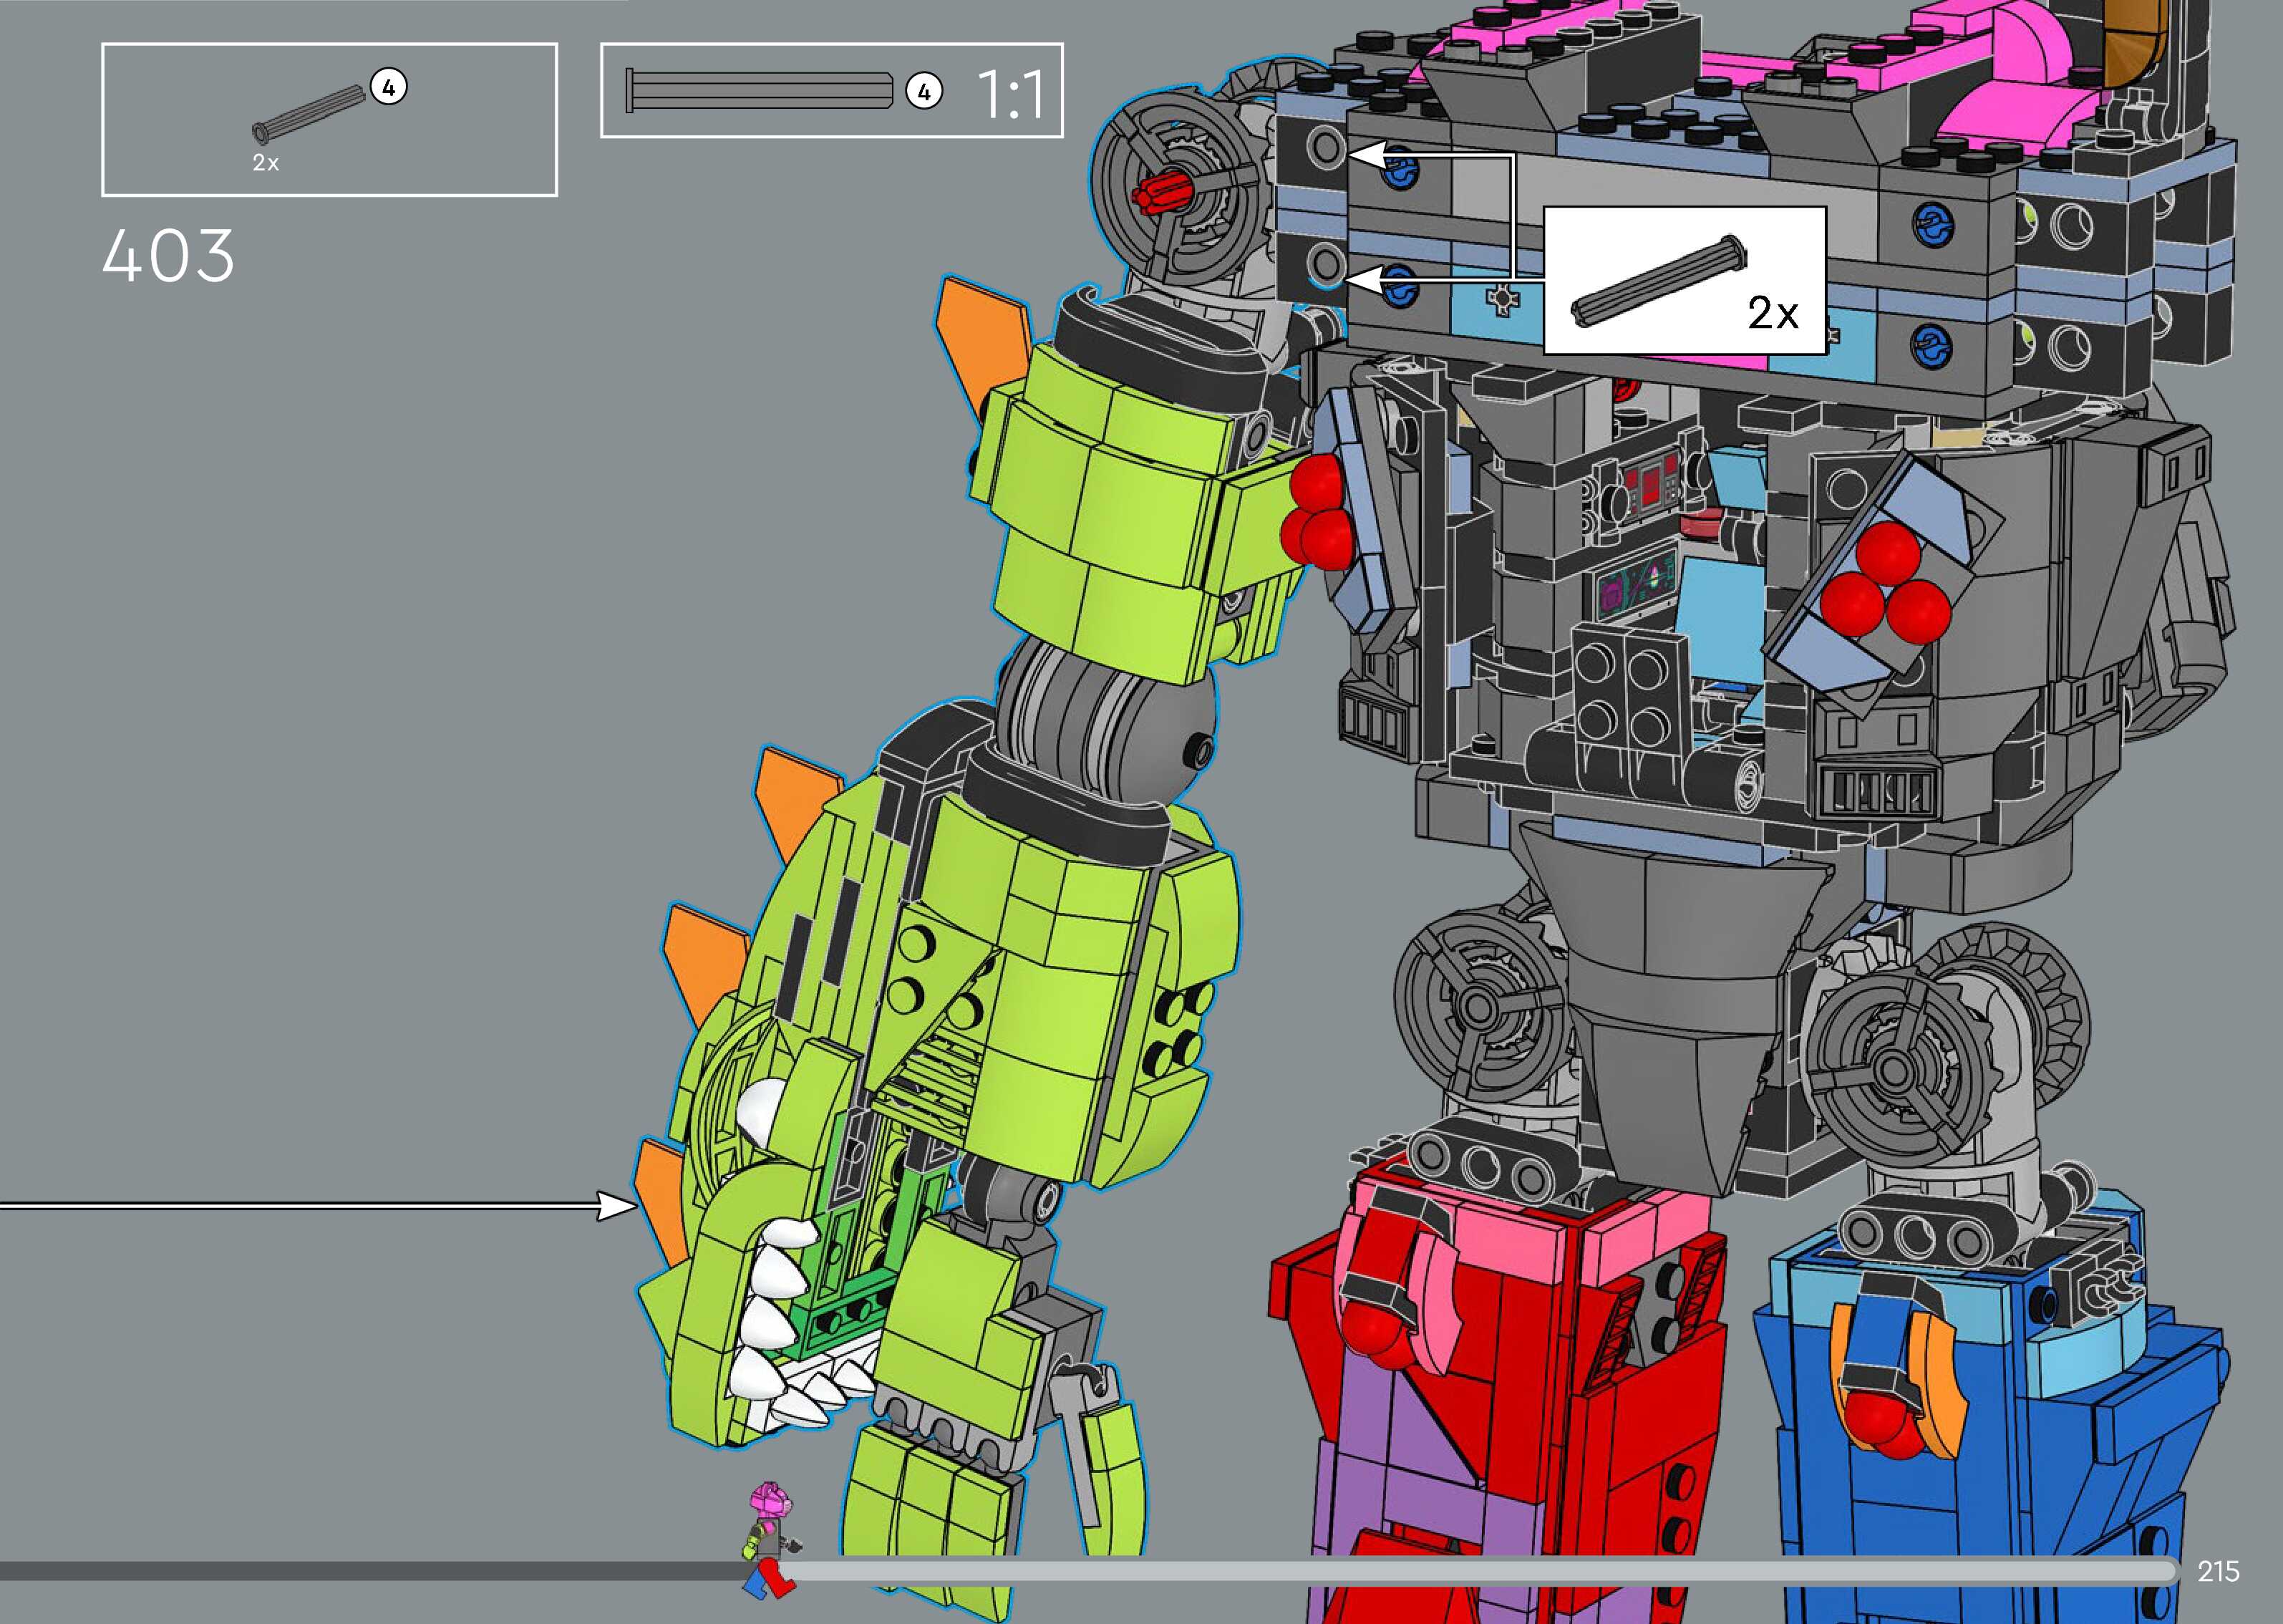2283x1624 pixels.
Task: Click the axle image in the white callout box
Action: coord(1659,280)
